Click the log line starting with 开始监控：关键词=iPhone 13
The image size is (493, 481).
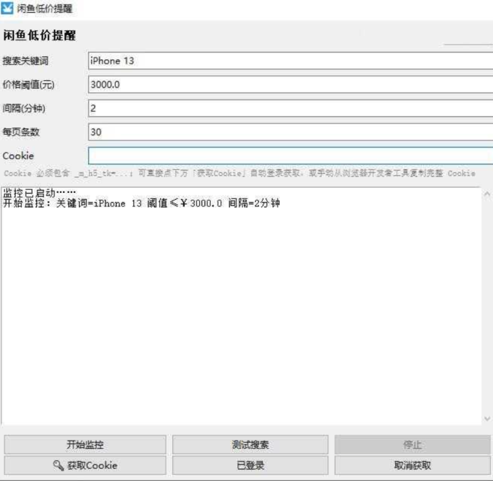(141, 203)
